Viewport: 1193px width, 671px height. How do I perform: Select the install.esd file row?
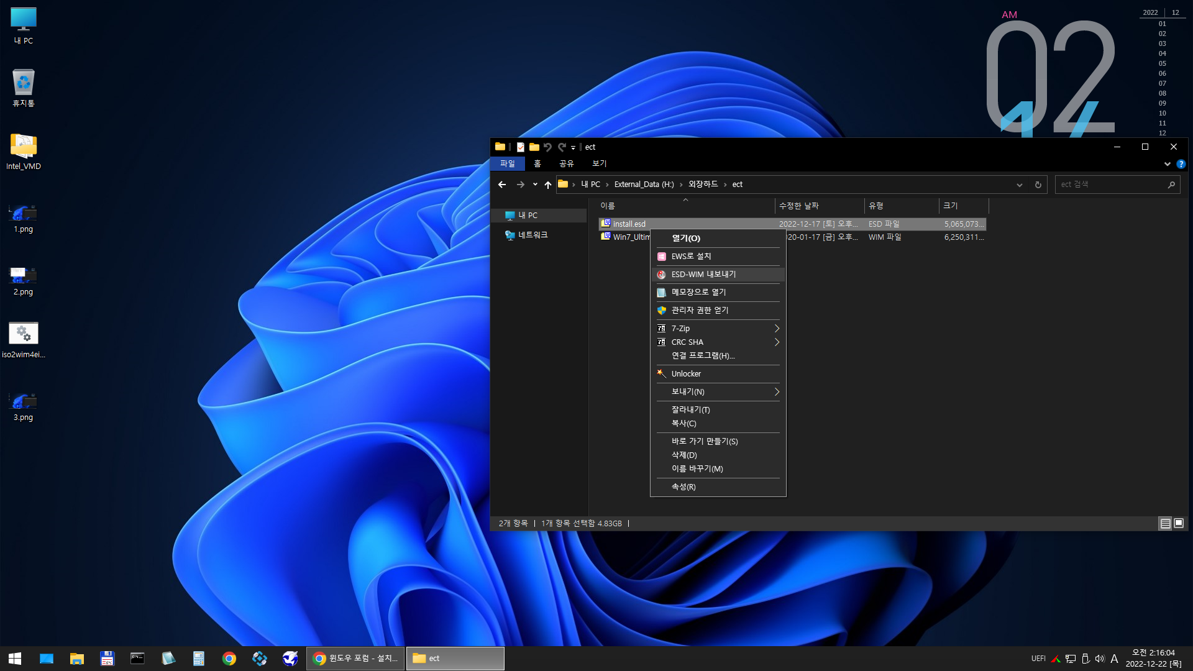pos(792,224)
